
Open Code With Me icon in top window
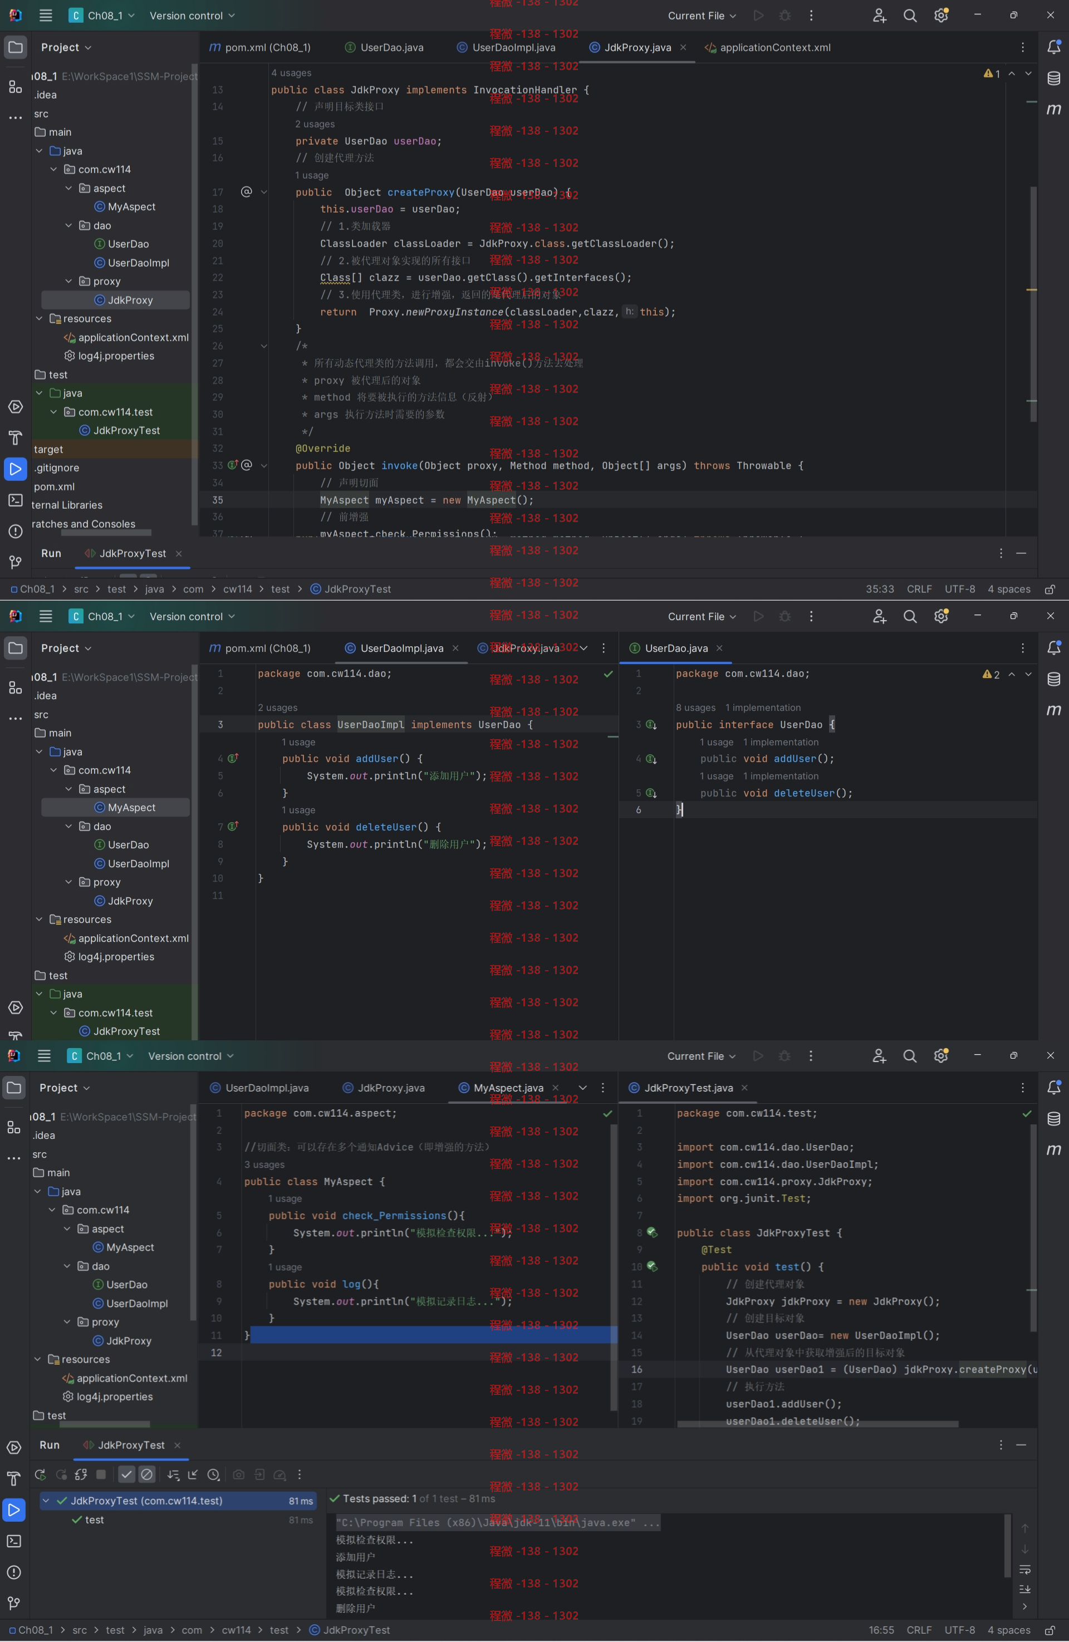pos(879,15)
